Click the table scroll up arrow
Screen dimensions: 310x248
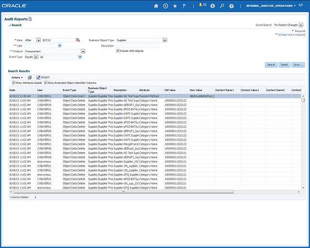pos(303,96)
